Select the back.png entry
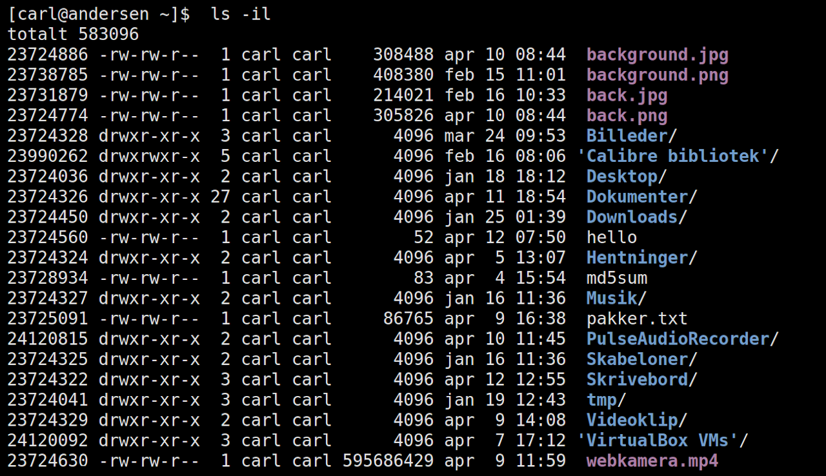This screenshot has width=826, height=476. click(x=627, y=116)
